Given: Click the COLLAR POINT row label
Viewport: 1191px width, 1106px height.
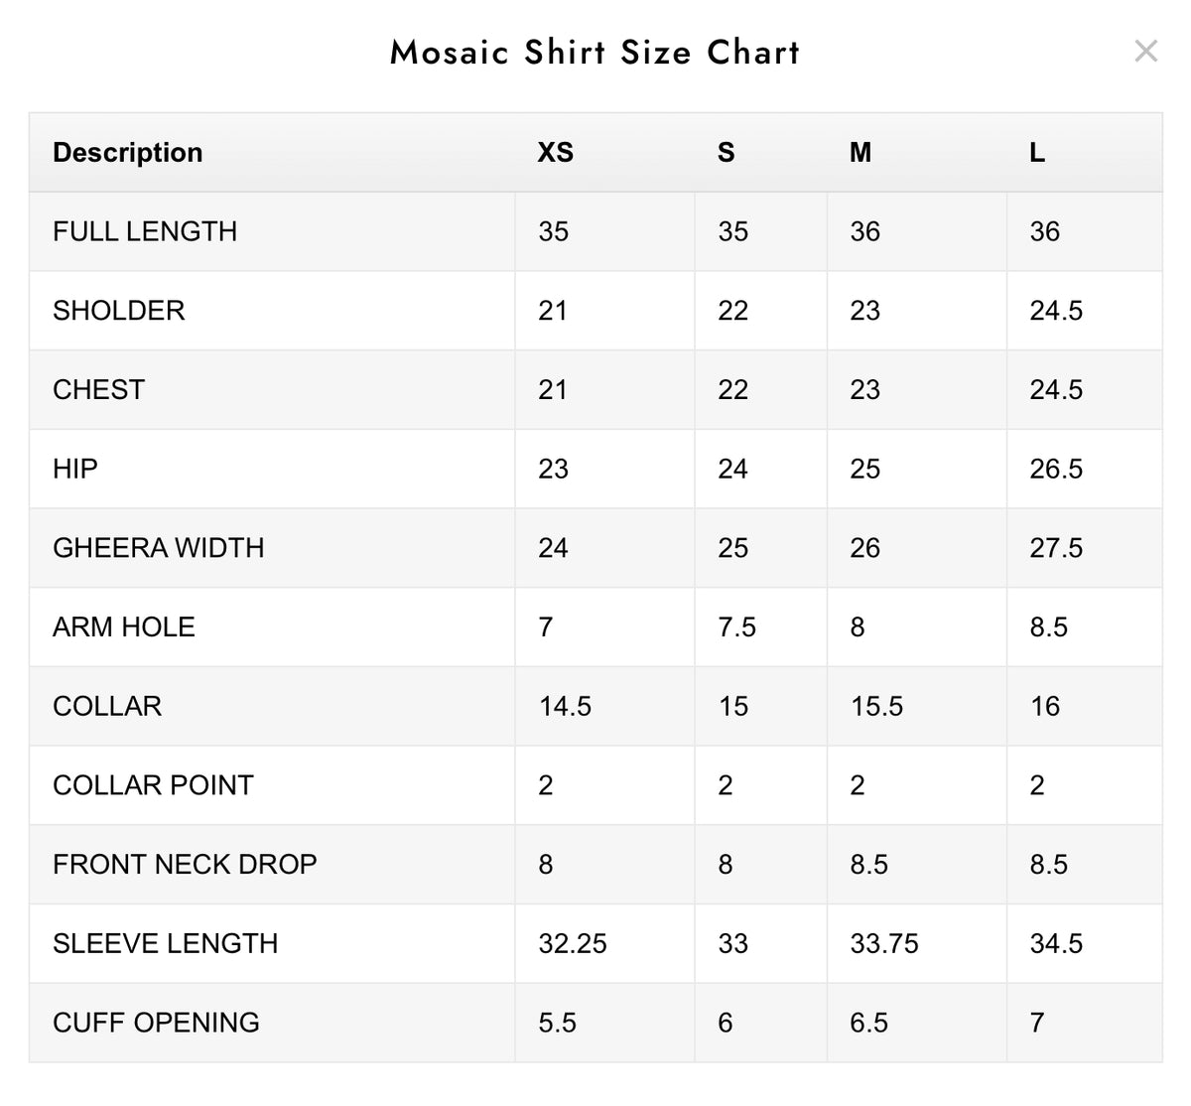Looking at the screenshot, I should click(153, 785).
